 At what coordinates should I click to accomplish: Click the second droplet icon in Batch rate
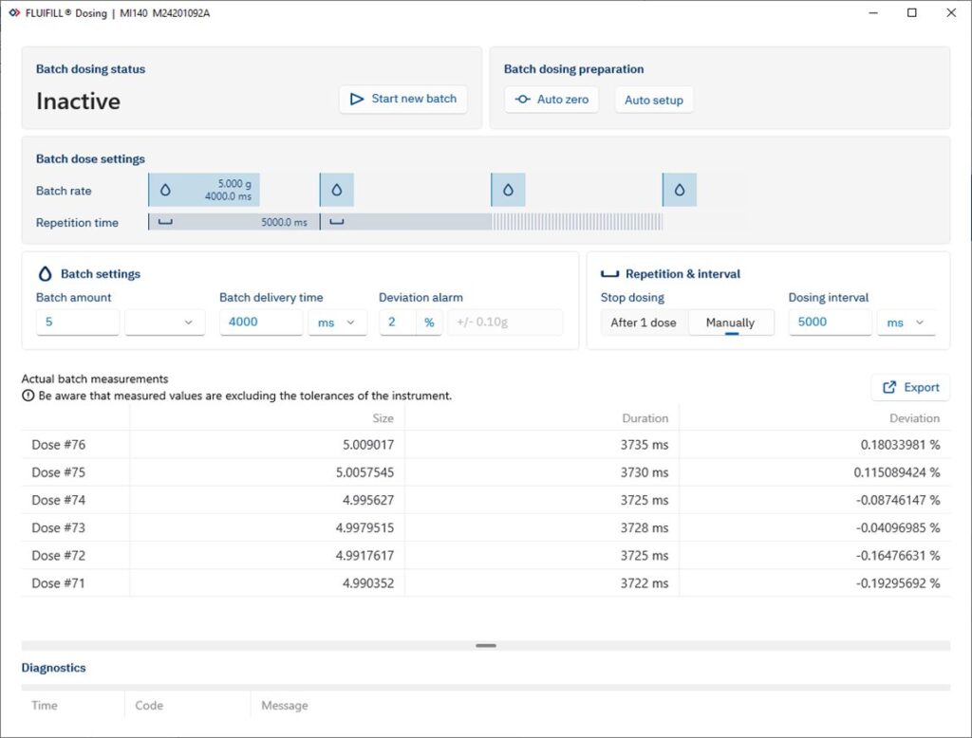coord(336,190)
